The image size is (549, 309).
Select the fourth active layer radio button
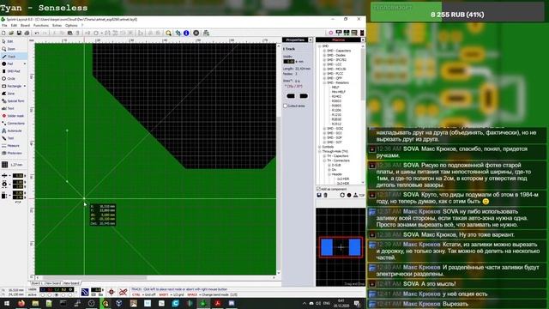tap(63, 294)
